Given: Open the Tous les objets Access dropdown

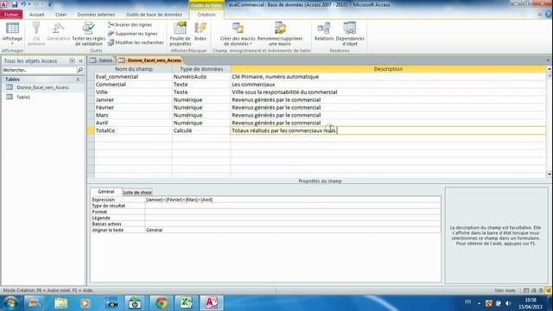Looking at the screenshot, I should coord(72,60).
